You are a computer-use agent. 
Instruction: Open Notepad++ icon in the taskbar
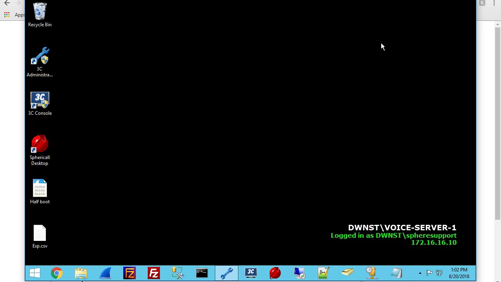click(x=324, y=273)
